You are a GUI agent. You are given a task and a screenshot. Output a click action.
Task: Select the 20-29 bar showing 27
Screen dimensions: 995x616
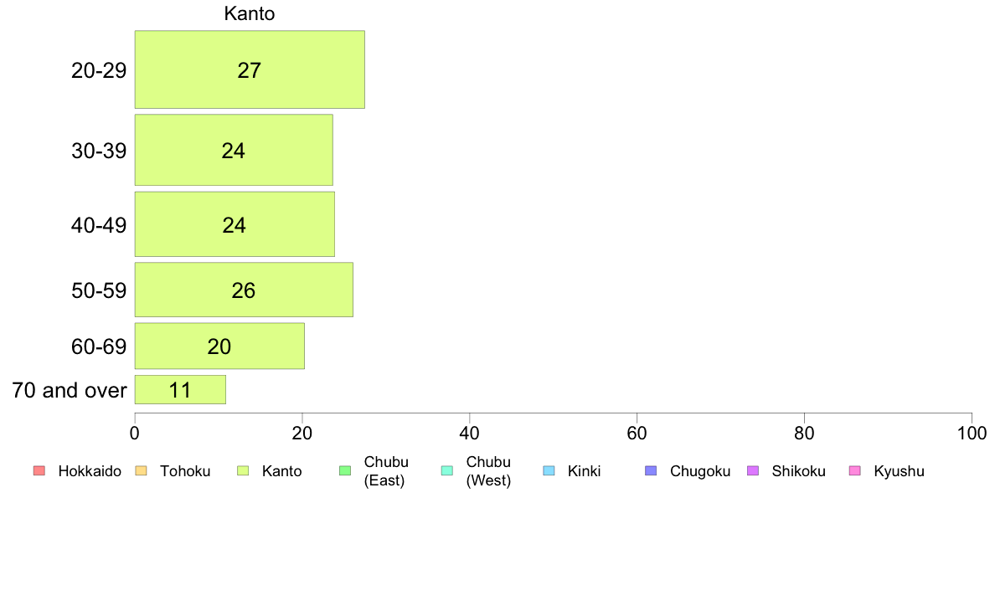(x=250, y=69)
